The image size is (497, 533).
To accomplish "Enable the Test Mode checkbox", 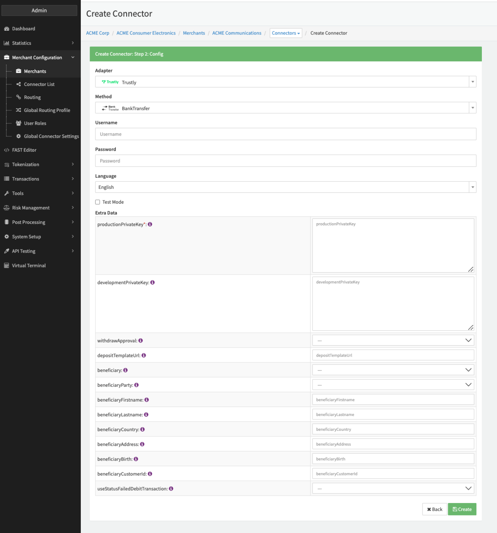I will (98, 202).
